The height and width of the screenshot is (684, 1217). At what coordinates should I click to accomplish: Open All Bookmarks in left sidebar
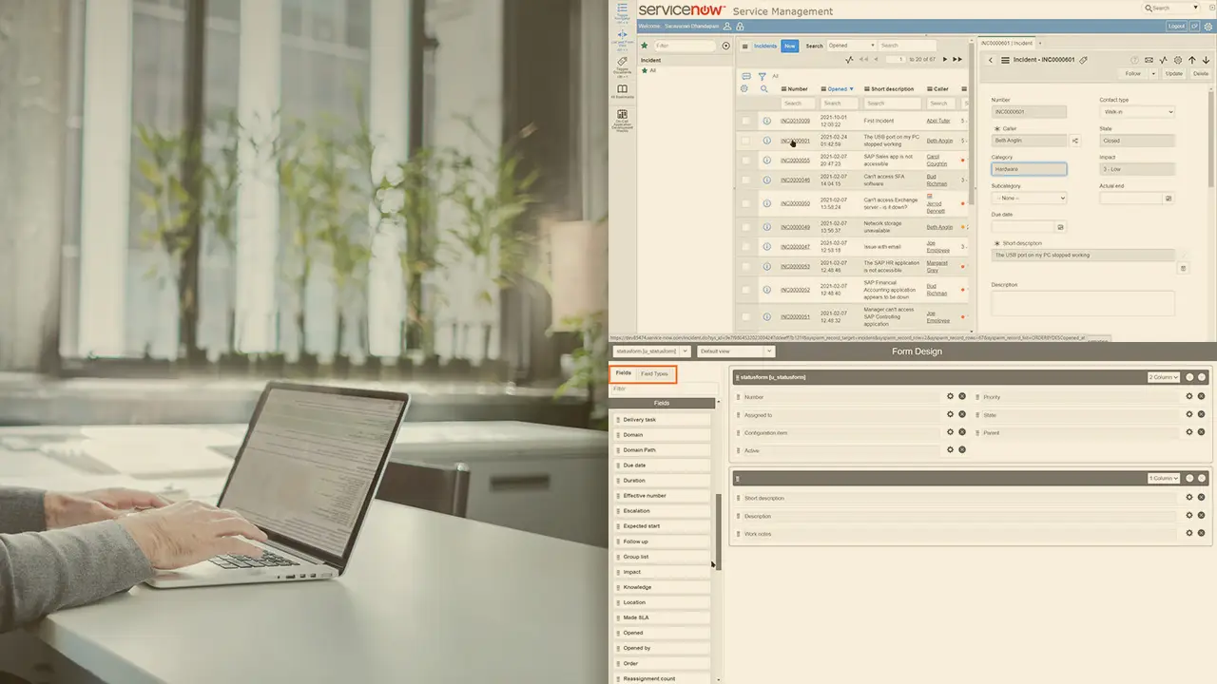(623, 90)
